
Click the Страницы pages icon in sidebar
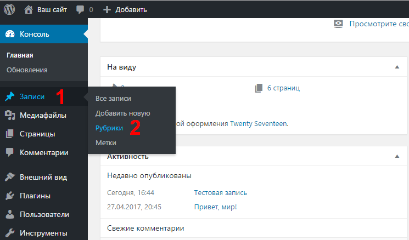tap(10, 134)
